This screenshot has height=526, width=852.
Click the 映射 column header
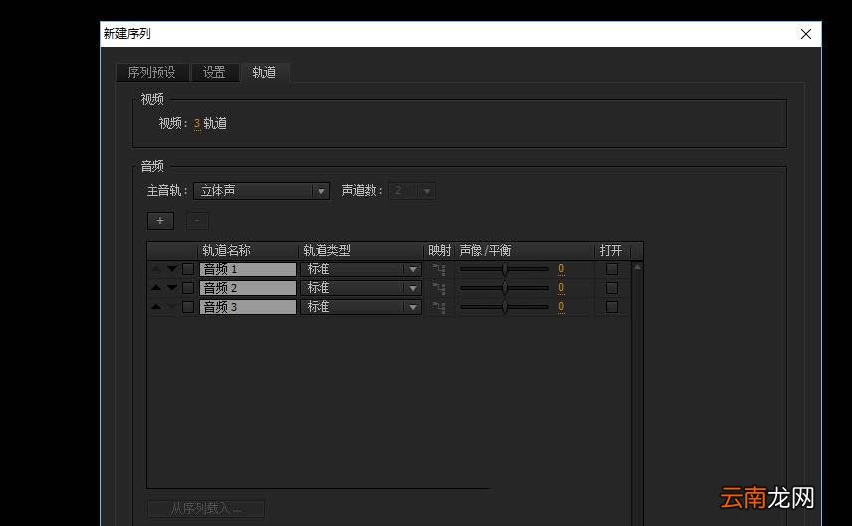(439, 251)
